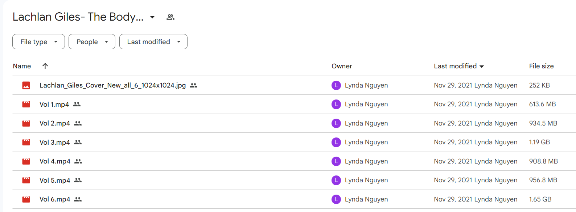This screenshot has height=212, width=576.
Task: Select the Vol 2.mp4 file name
Action: click(x=55, y=123)
